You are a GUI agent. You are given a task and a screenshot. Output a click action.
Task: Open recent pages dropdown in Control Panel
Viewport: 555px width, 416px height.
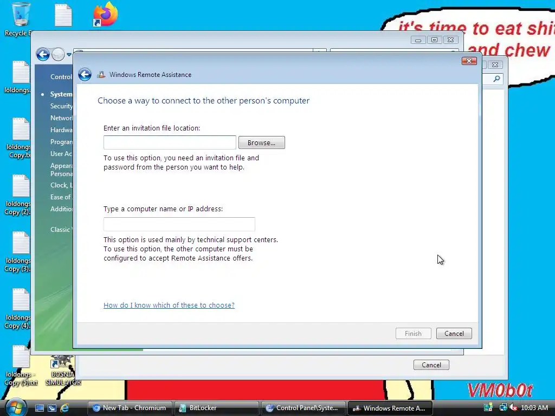69,55
